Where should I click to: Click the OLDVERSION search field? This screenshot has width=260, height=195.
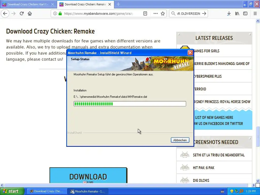point(189,13)
